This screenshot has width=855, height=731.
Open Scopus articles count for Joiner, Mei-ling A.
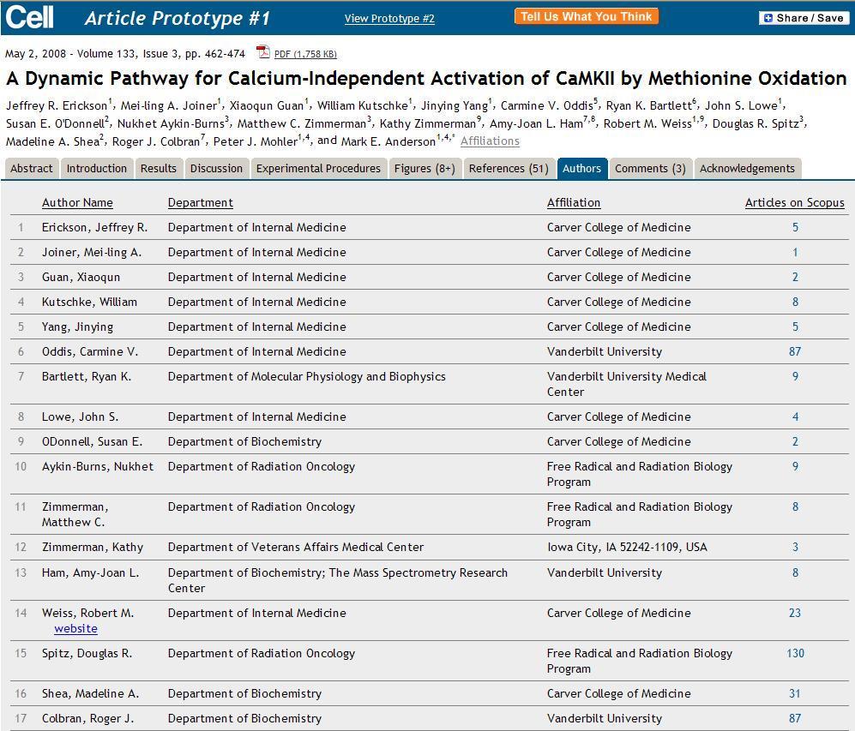click(795, 252)
